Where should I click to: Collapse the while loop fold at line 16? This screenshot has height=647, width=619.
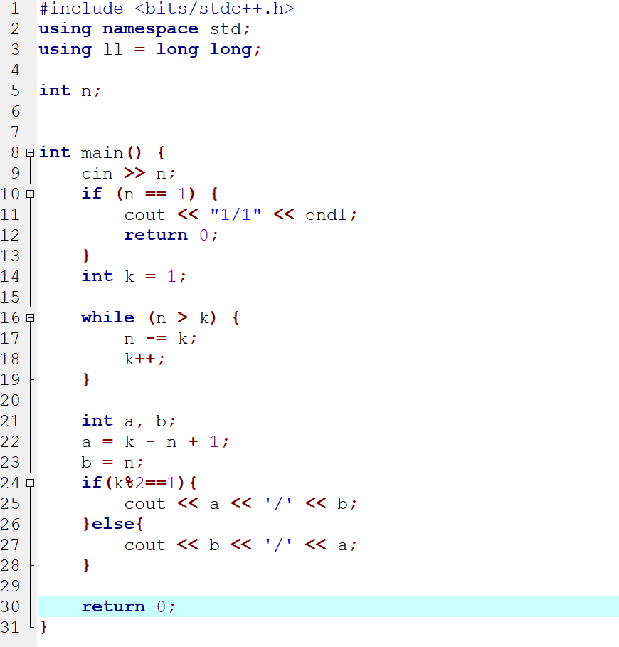(30, 317)
